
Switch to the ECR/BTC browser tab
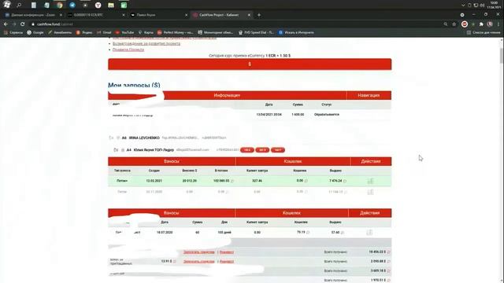[95, 15]
